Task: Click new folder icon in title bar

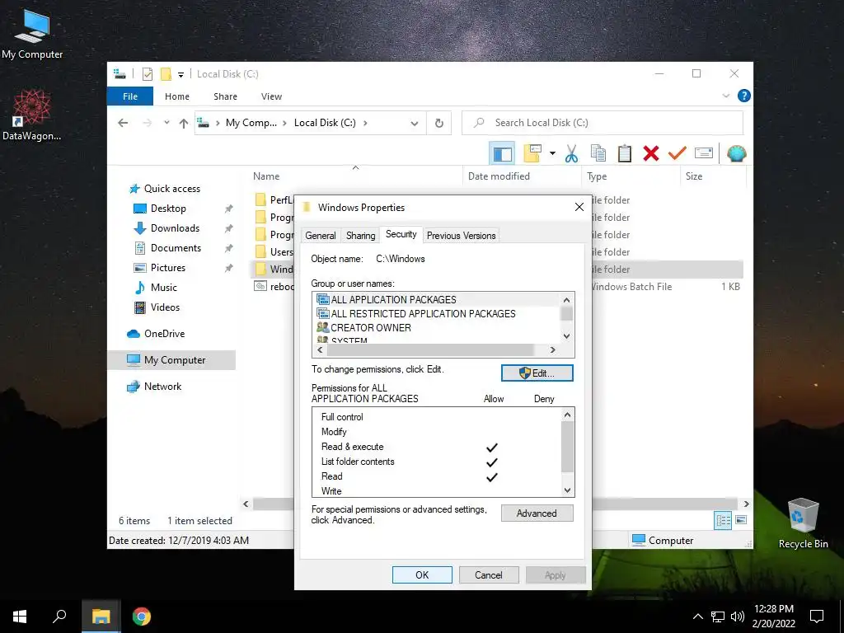Action: (x=166, y=73)
